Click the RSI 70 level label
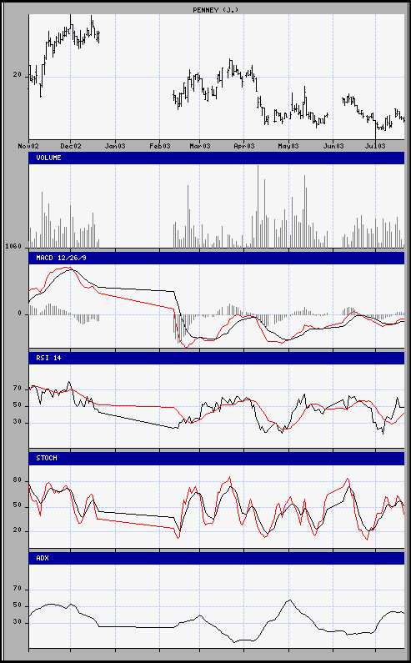This screenshot has height=663, width=411. coord(18,388)
